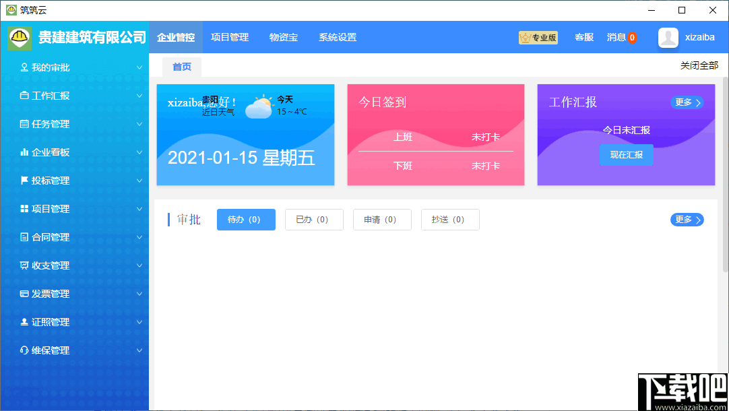Click the message count badge 0
The width and height of the screenshot is (729, 411).
coord(632,38)
